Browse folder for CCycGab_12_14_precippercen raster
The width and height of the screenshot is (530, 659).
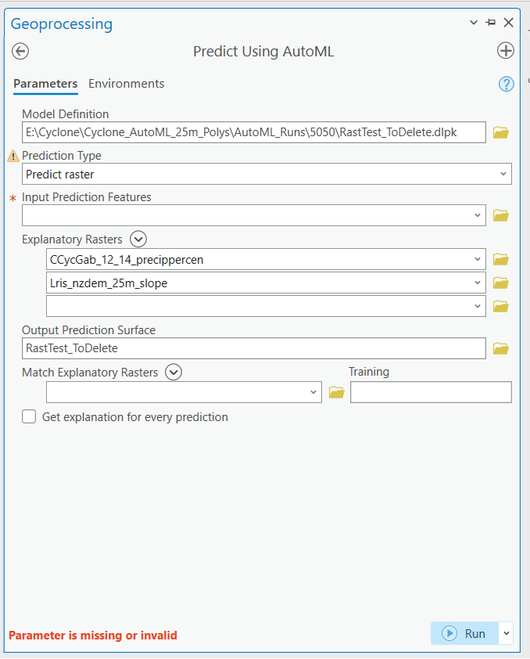pyautogui.click(x=501, y=259)
